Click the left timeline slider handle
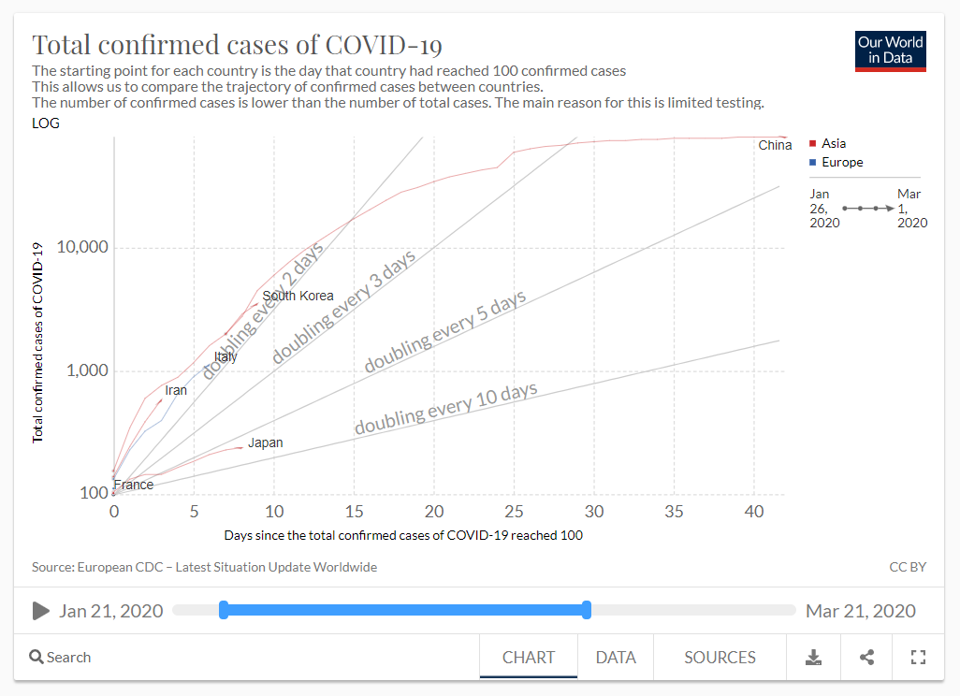Image resolution: width=960 pixels, height=696 pixels. [224, 610]
